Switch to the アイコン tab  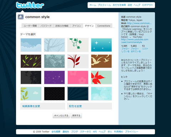pos(77,26)
